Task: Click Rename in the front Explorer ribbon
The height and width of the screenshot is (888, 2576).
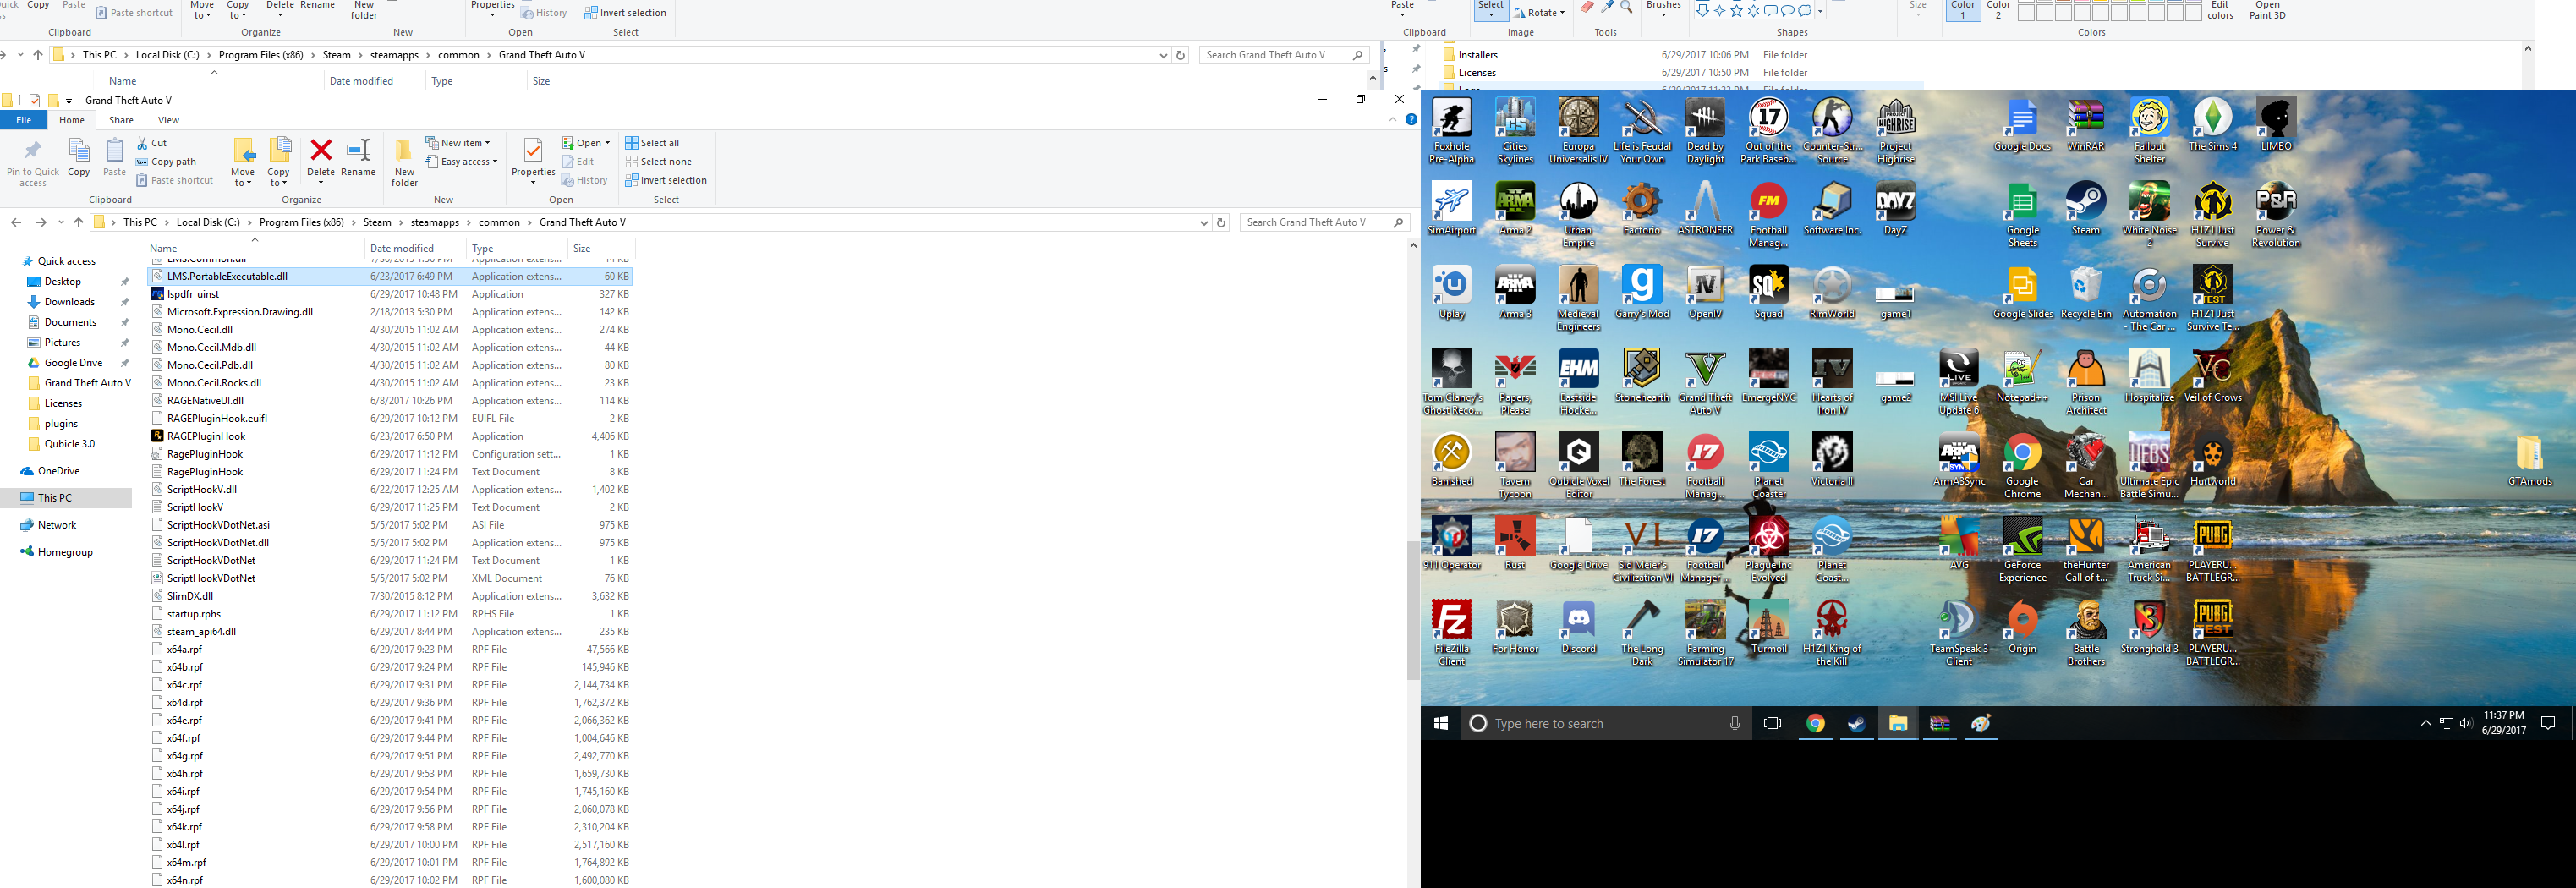Action: (x=358, y=158)
